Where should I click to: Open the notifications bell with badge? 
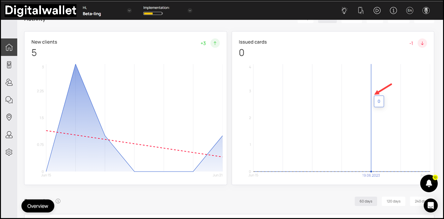429,183
